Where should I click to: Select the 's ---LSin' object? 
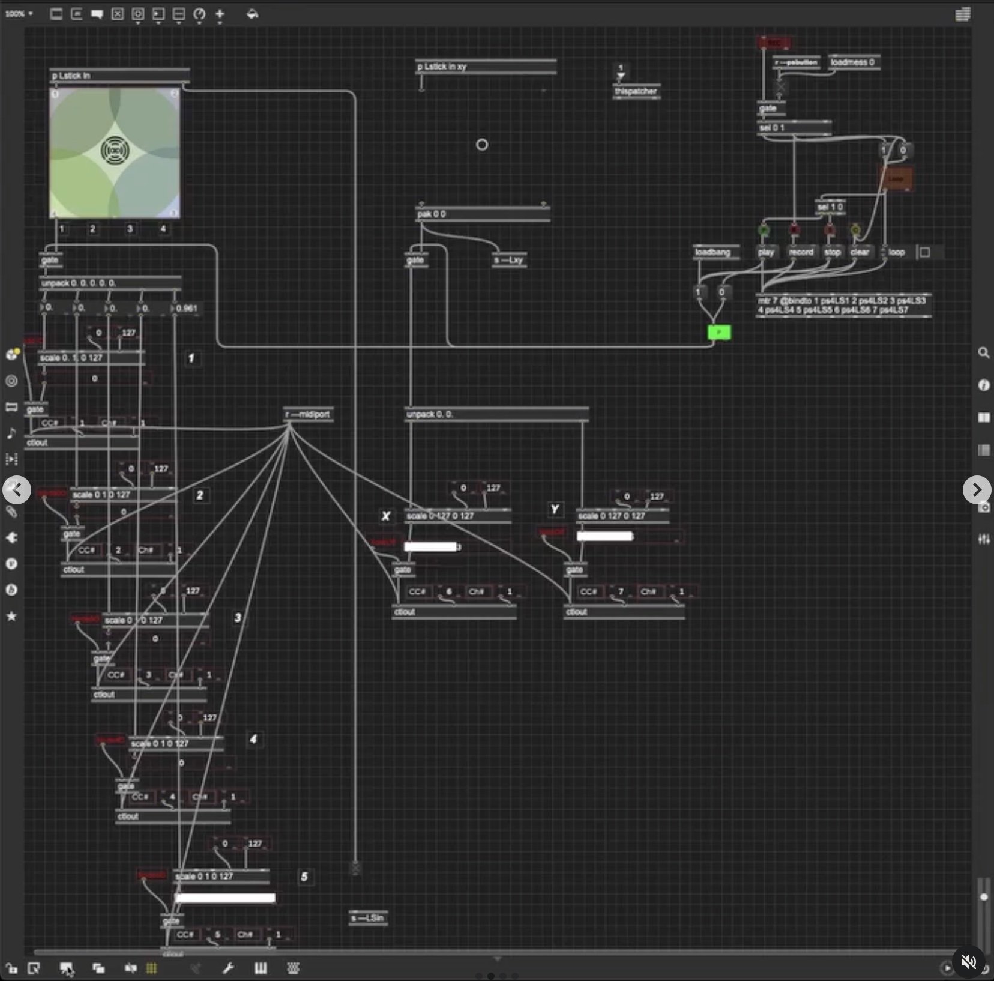coord(368,919)
